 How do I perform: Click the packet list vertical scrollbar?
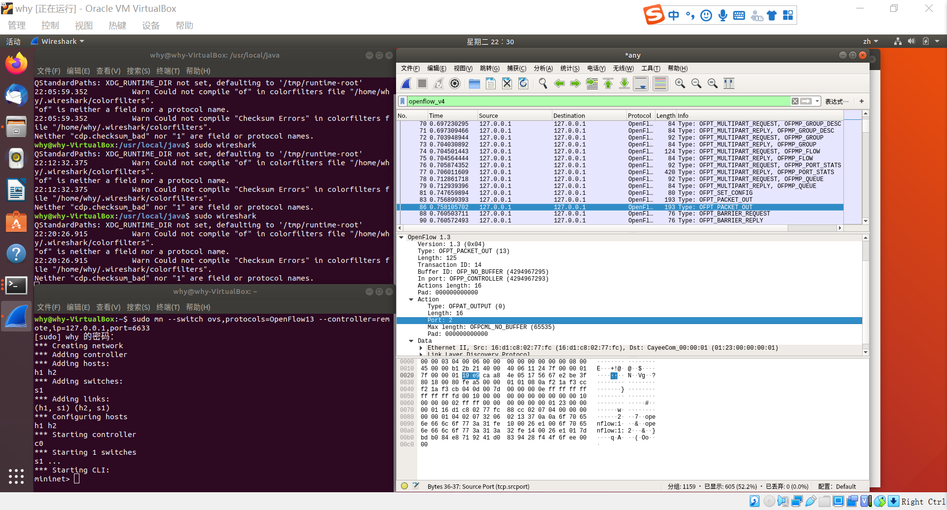coord(865,168)
